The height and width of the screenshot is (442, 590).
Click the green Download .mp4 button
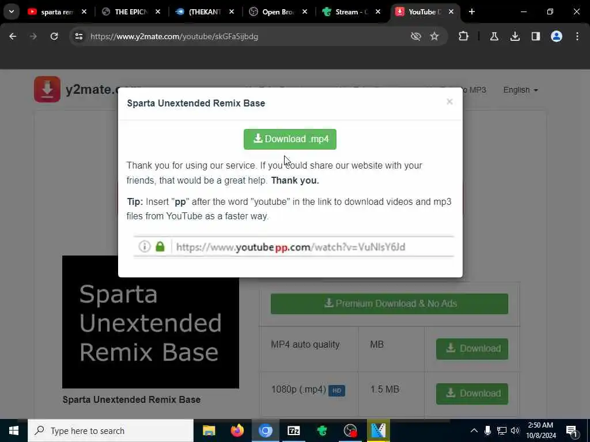pos(290,139)
